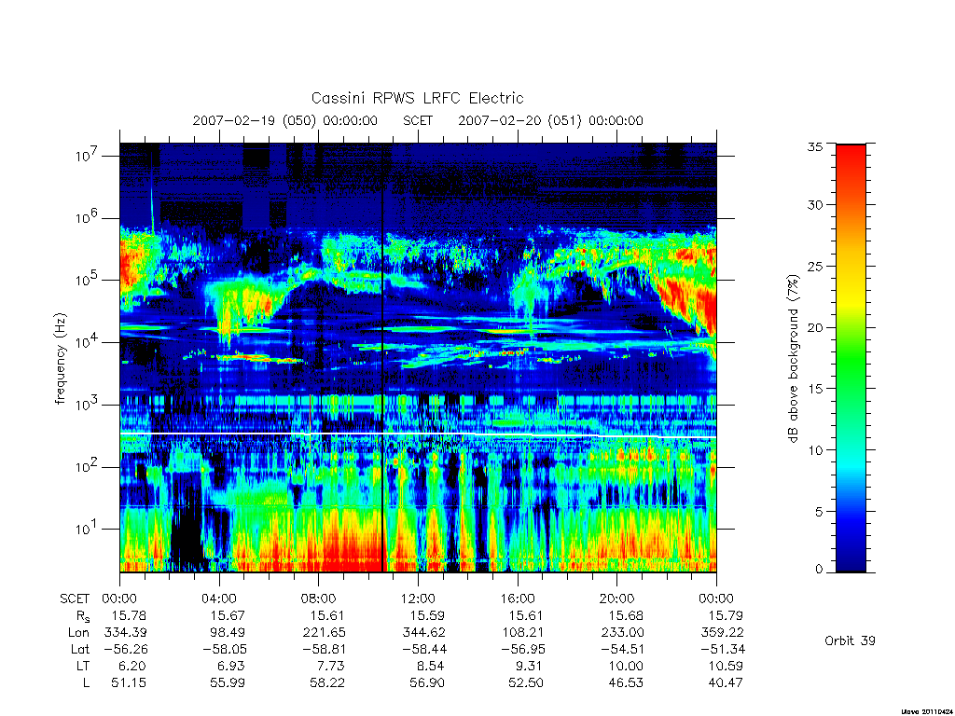Click the L value '51.15'

[129, 683]
